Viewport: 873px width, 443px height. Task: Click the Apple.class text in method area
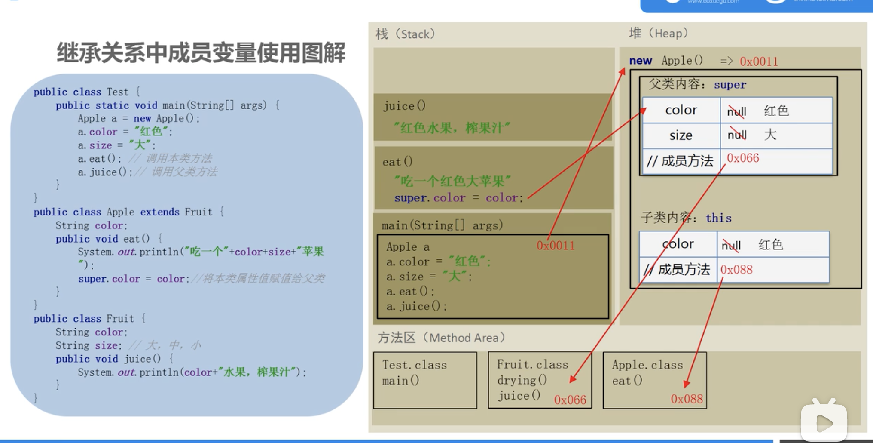click(x=647, y=365)
